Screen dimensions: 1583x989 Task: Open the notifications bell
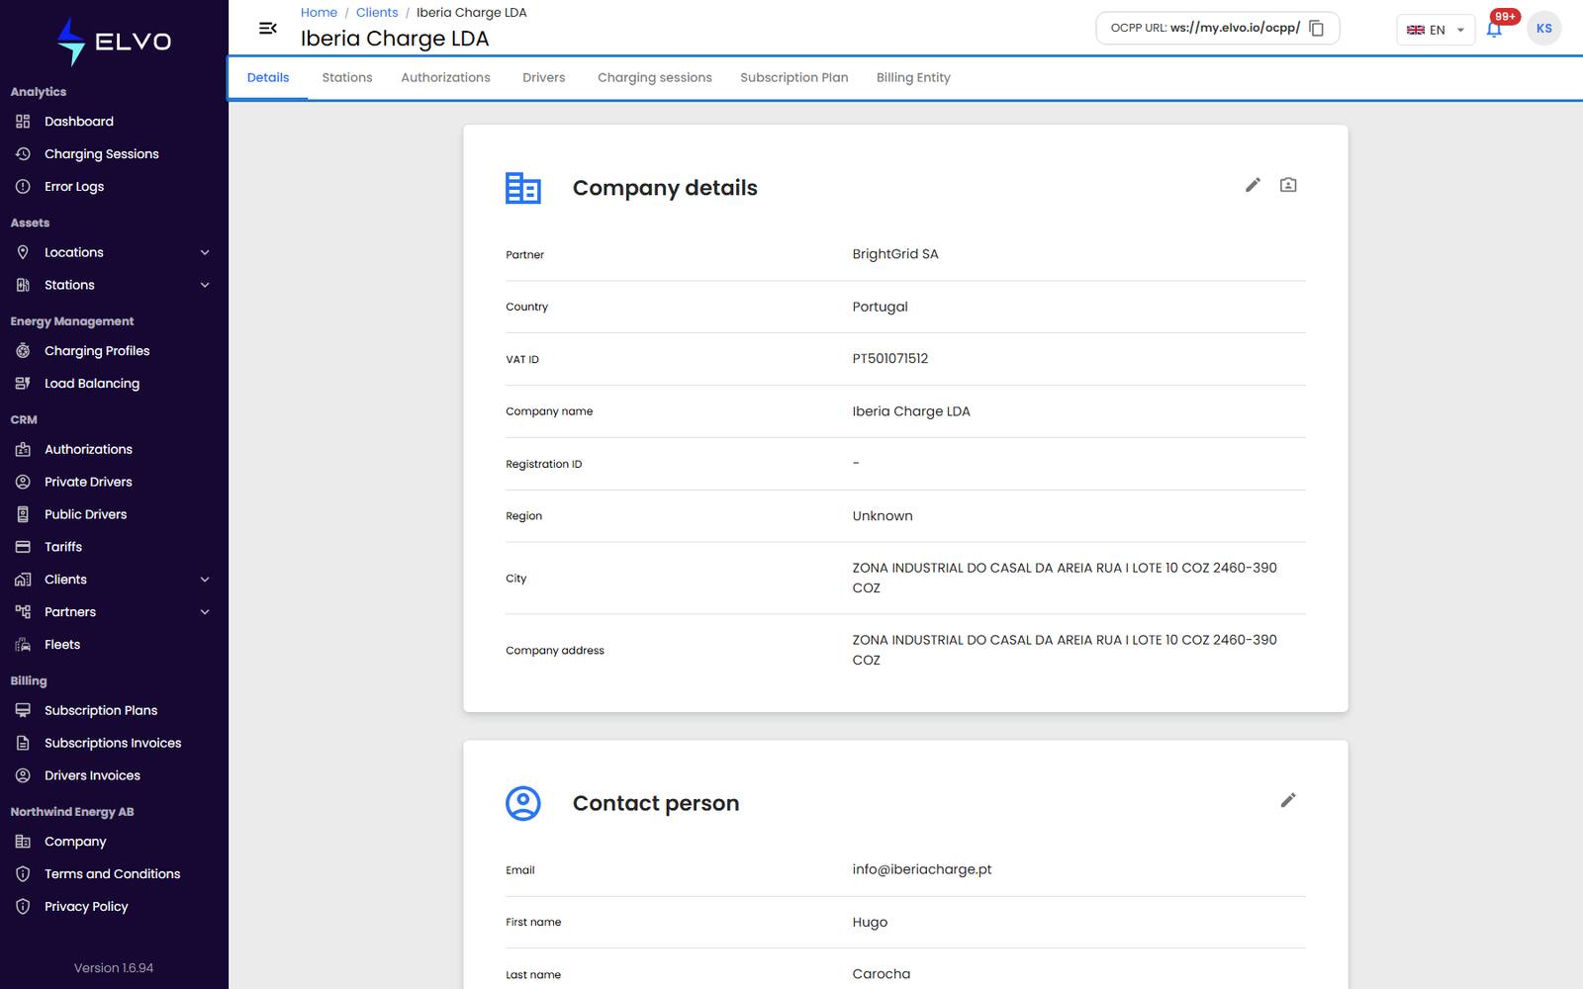point(1494,30)
